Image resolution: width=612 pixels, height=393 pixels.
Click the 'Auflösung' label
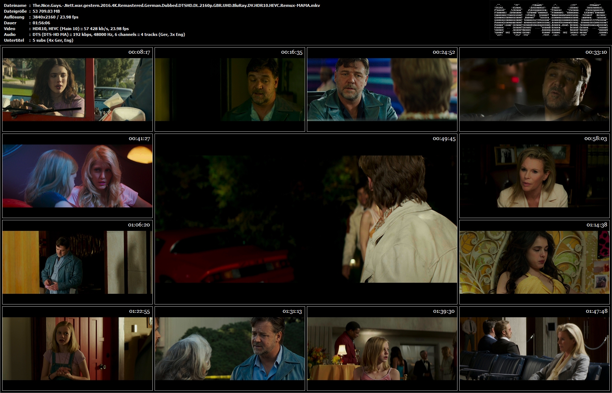pos(14,17)
